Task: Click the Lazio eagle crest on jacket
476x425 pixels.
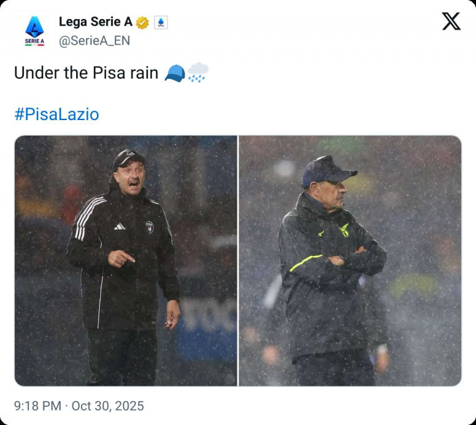Action: click(345, 231)
